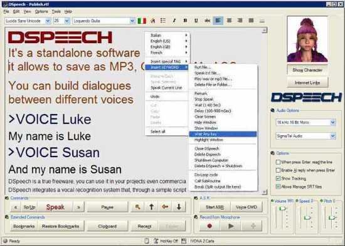345x246 pixels.
Task: Expand the English (US) submenu
Action: (x=167, y=41)
